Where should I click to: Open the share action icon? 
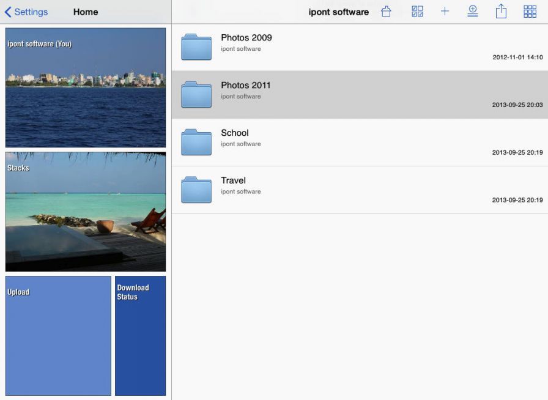[x=501, y=12]
